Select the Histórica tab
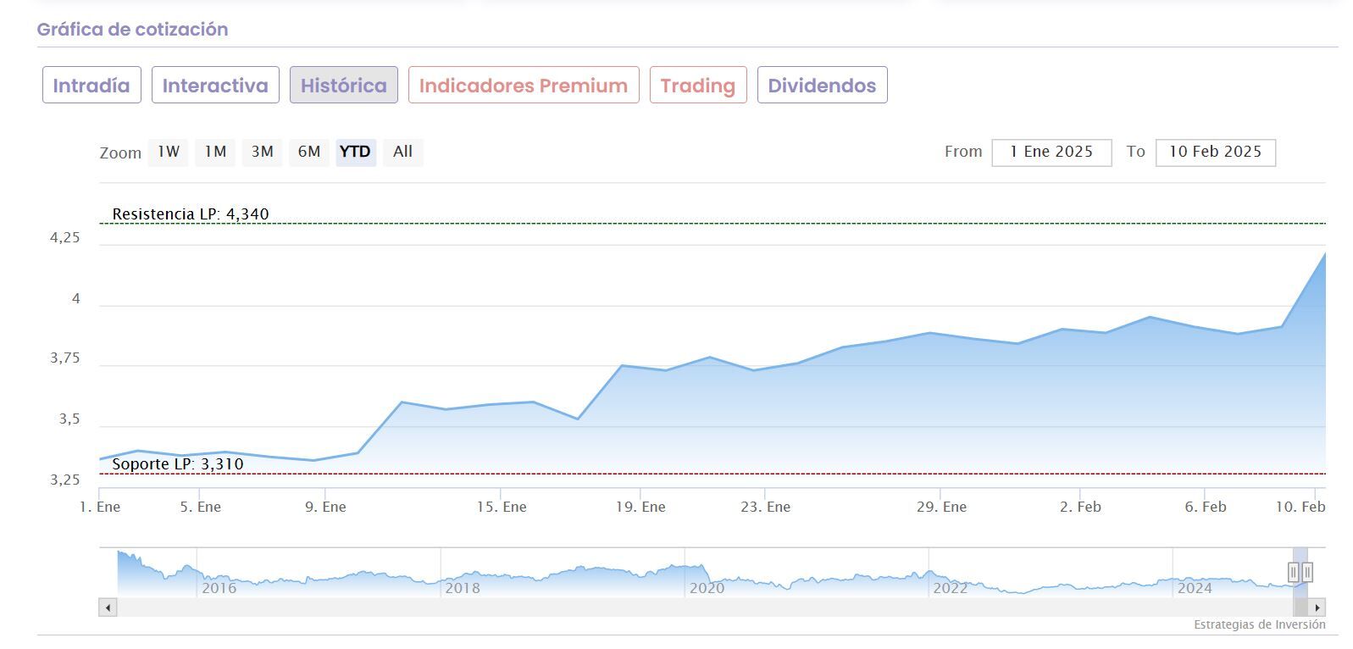This screenshot has height=649, width=1353. coord(343,86)
